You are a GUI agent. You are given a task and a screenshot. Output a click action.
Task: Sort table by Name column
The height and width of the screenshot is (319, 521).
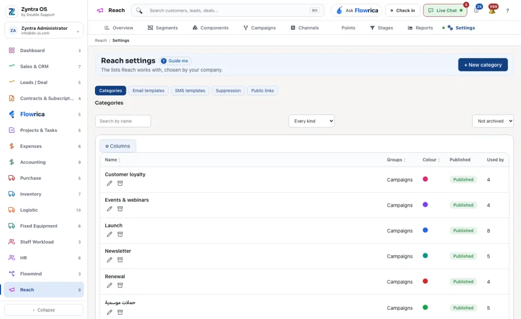point(112,160)
